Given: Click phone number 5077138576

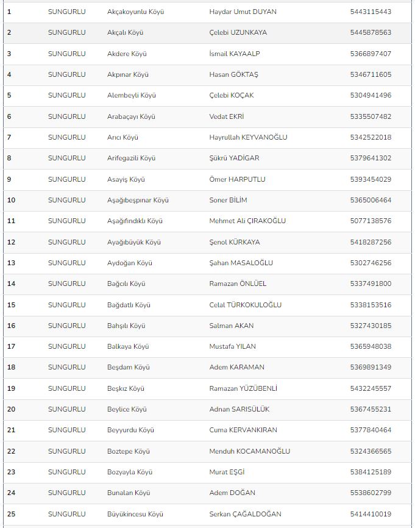Looking at the screenshot, I should pos(371,221).
